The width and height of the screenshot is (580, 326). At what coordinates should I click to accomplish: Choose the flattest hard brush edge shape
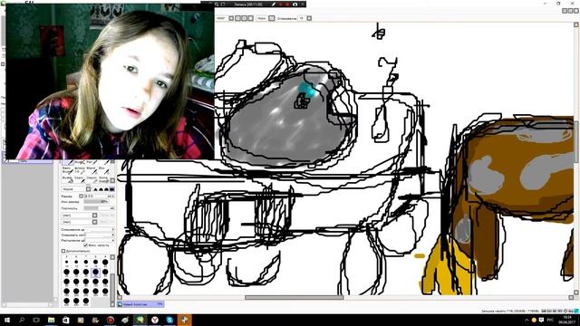pos(111,189)
